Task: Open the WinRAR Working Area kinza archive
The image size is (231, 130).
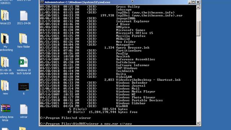Action: click(6, 113)
